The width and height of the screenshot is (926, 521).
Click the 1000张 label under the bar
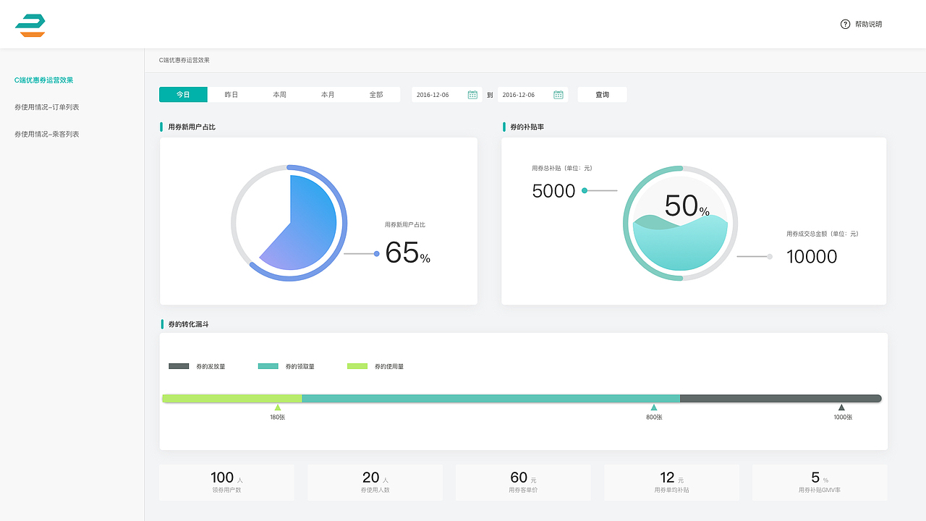[843, 417]
